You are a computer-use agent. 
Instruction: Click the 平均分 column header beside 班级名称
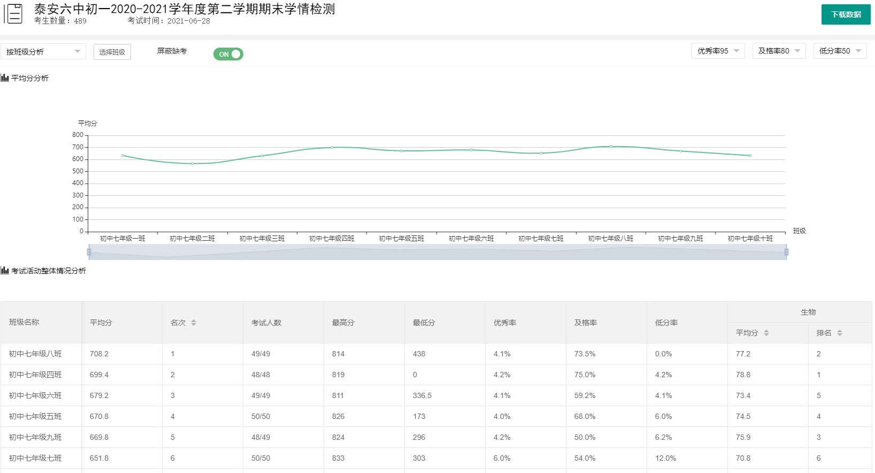[122, 323]
